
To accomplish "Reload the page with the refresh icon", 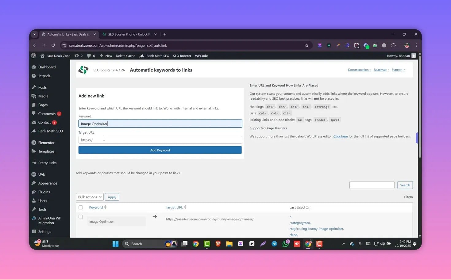I will 53,45.
